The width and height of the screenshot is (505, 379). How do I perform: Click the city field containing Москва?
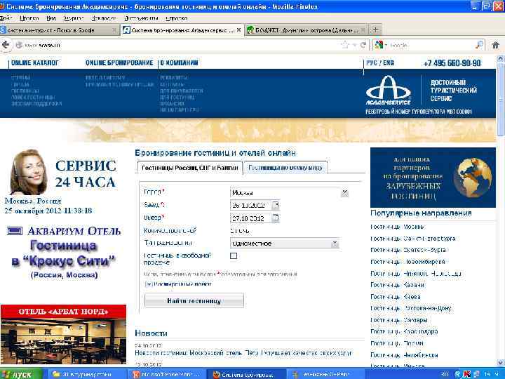[x=285, y=193]
